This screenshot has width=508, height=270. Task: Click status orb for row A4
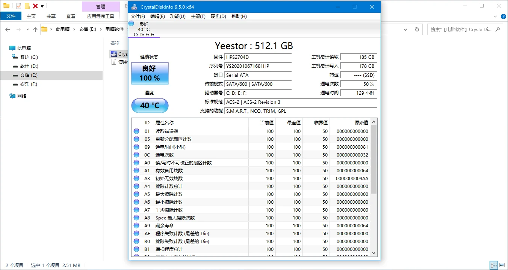[x=136, y=186]
